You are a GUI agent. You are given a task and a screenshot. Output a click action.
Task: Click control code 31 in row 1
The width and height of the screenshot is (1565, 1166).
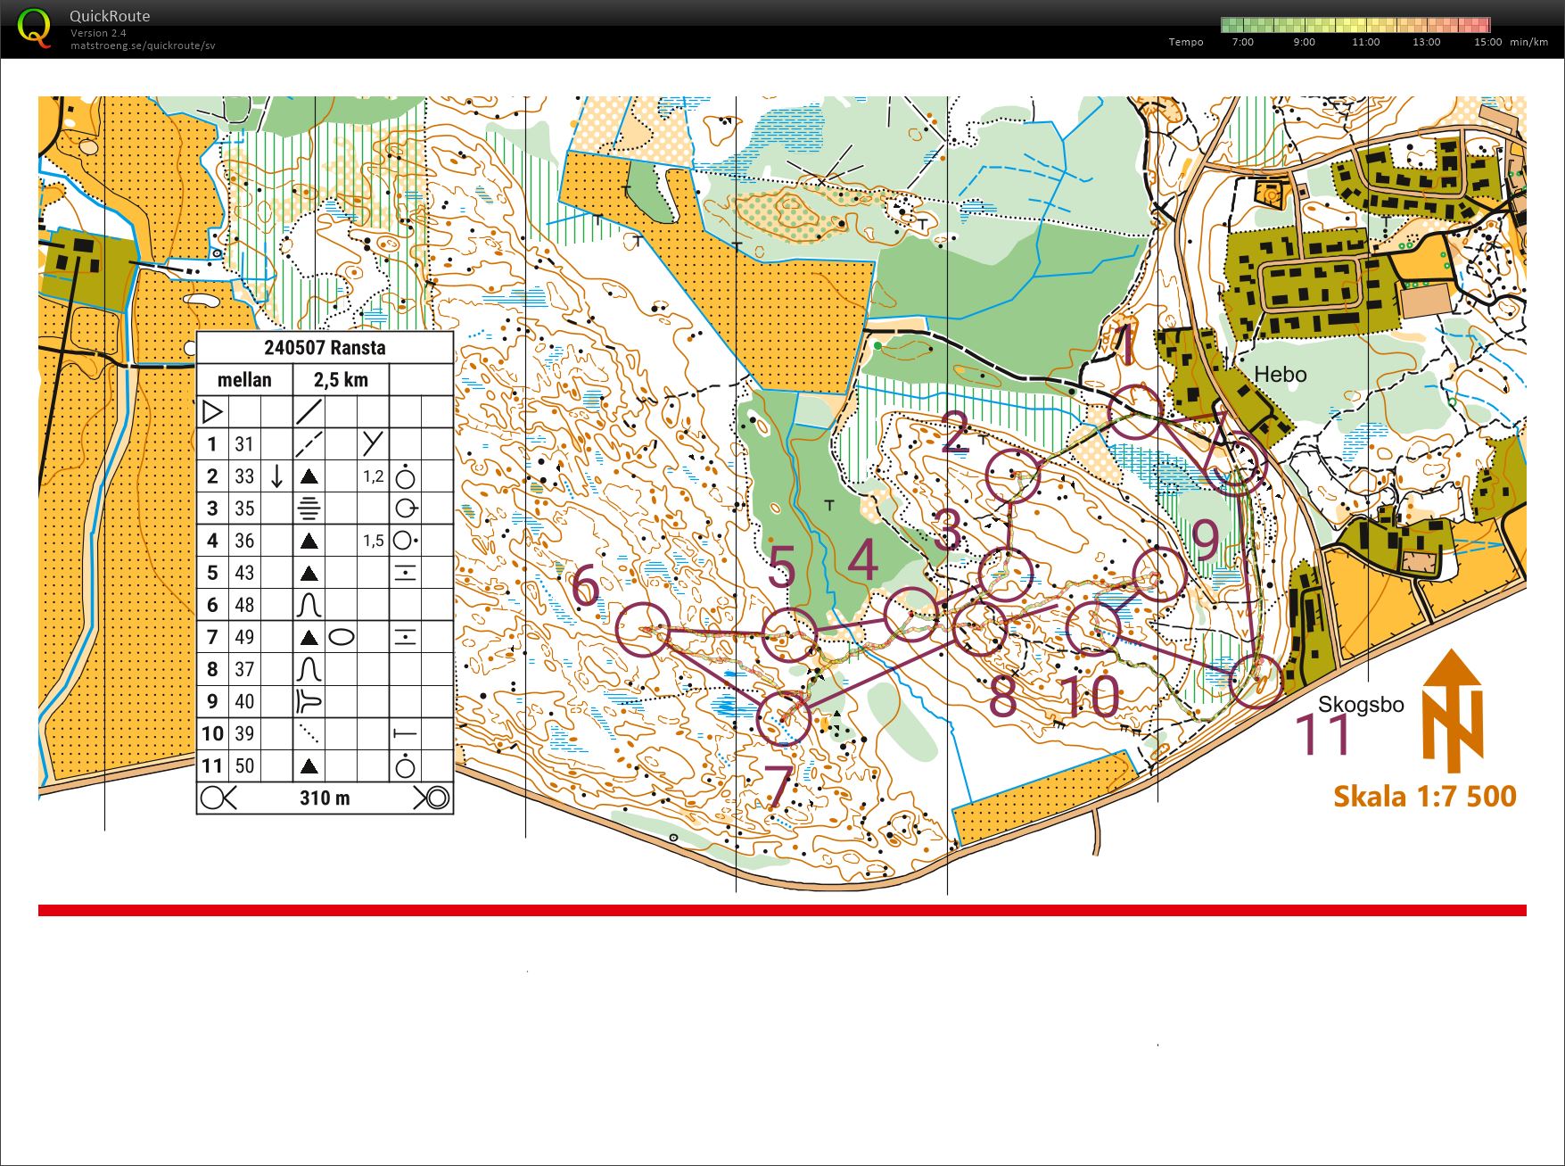tap(244, 444)
